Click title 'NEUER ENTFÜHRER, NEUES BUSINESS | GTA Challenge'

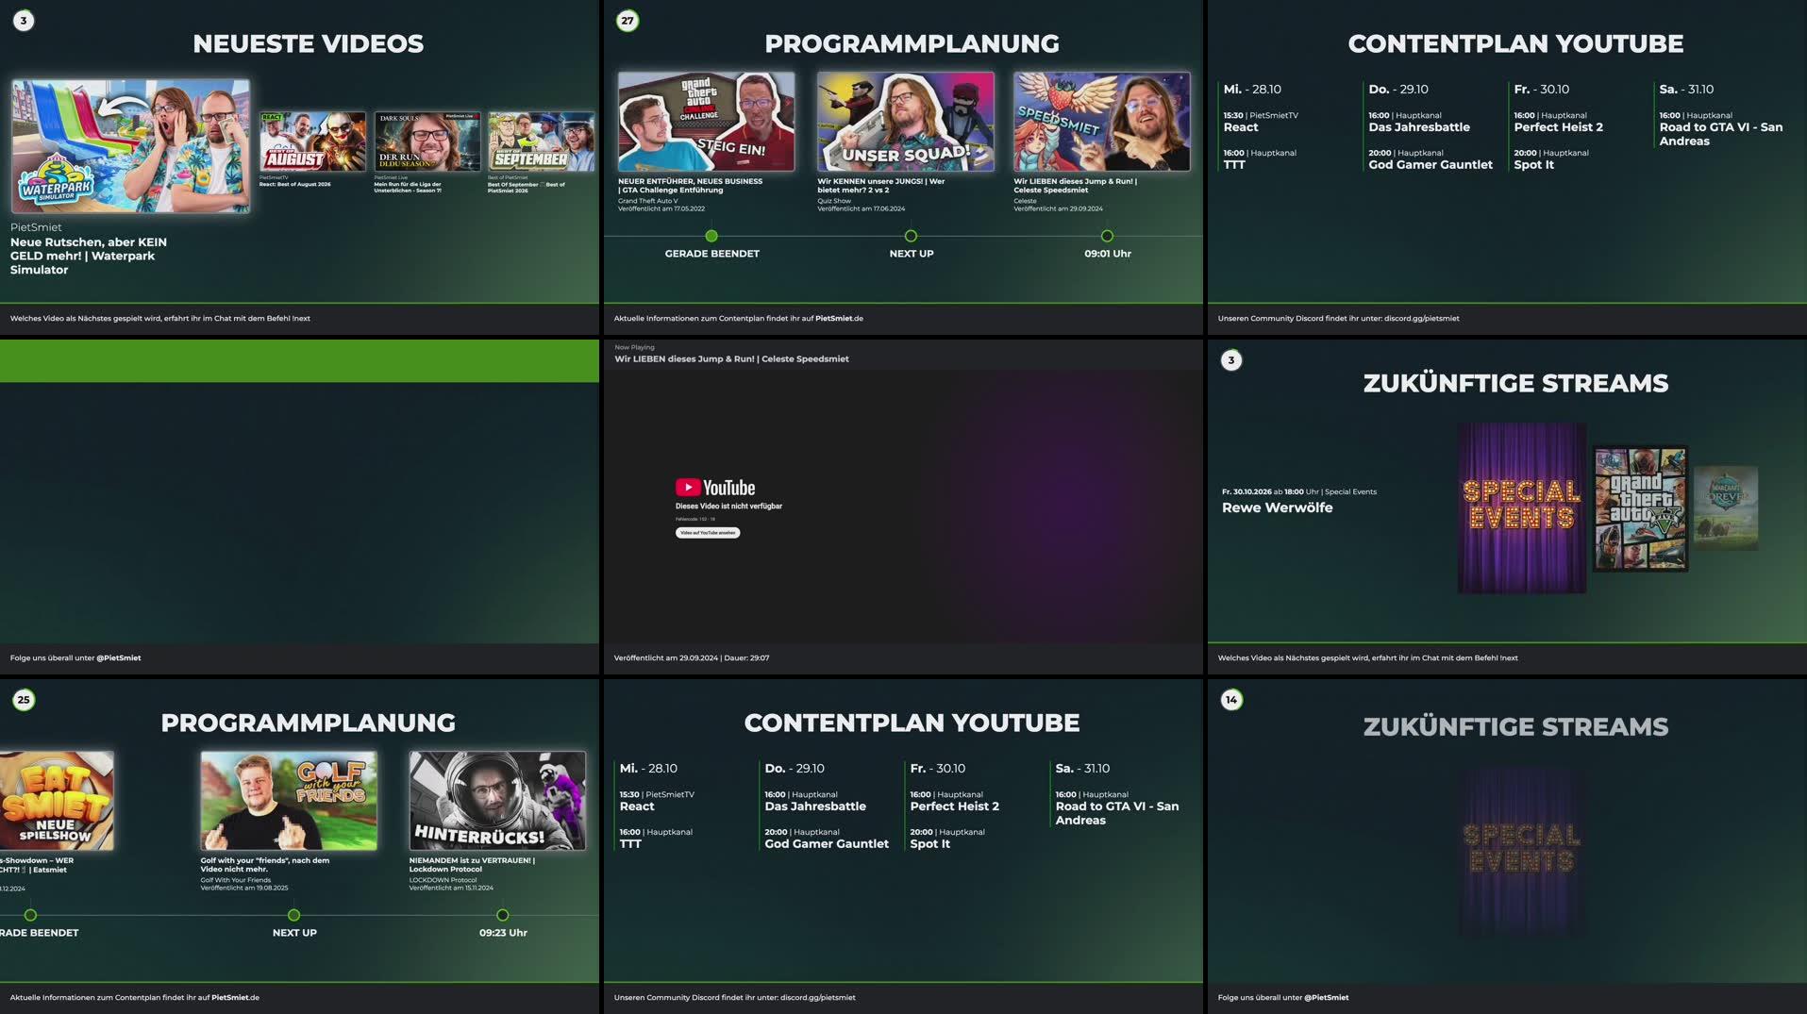[690, 186]
